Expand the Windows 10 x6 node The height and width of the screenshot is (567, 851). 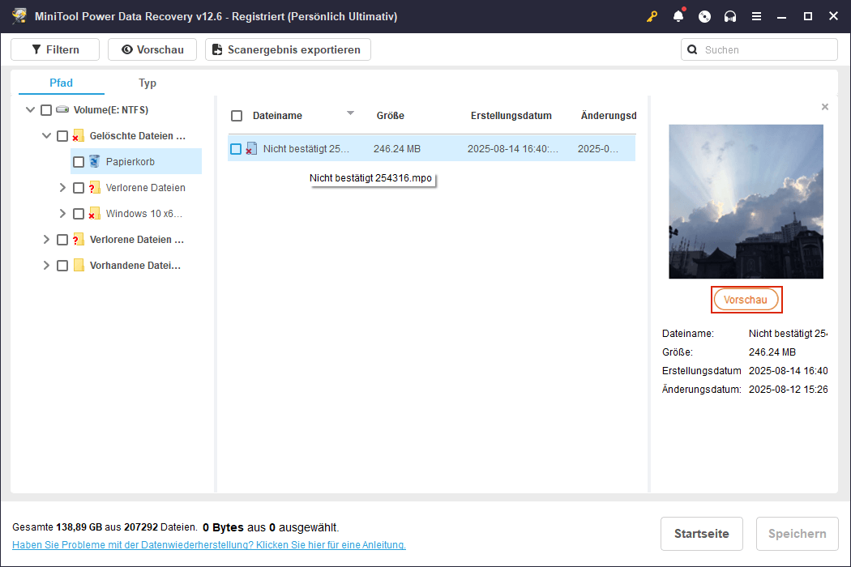point(62,214)
